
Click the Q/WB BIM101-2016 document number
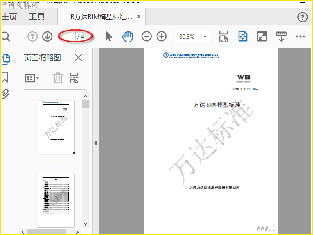(245, 89)
